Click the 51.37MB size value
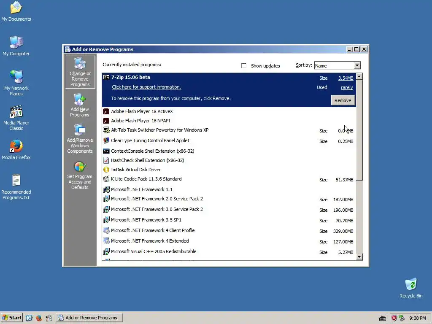The height and width of the screenshot is (324, 432). pyautogui.click(x=344, y=180)
